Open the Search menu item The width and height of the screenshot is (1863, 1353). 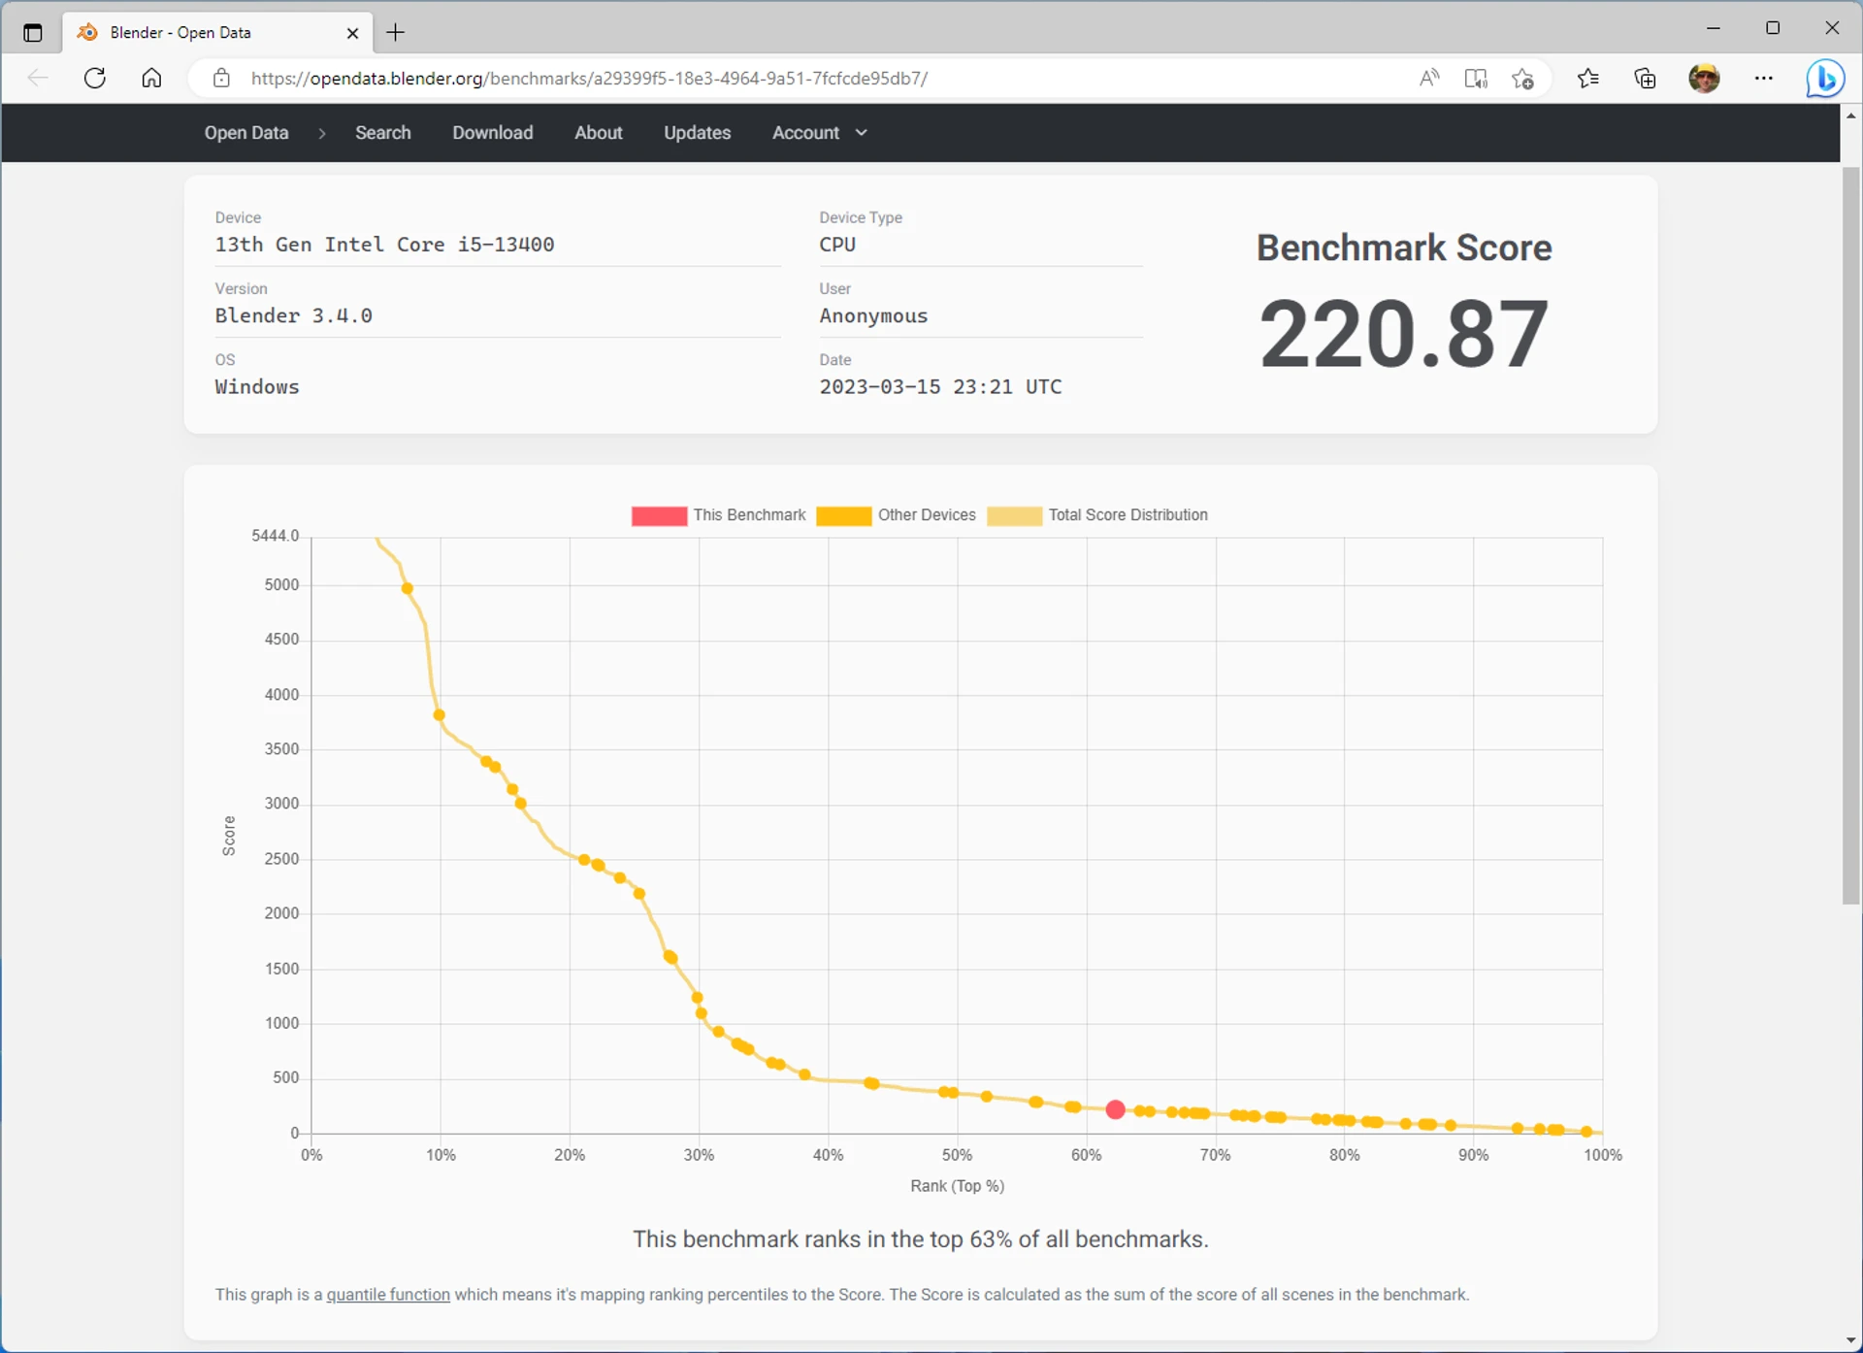tap(383, 133)
